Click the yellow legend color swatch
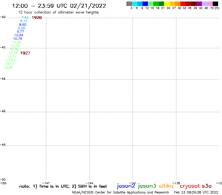The height and width of the screenshot is (195, 222). coord(167,4)
